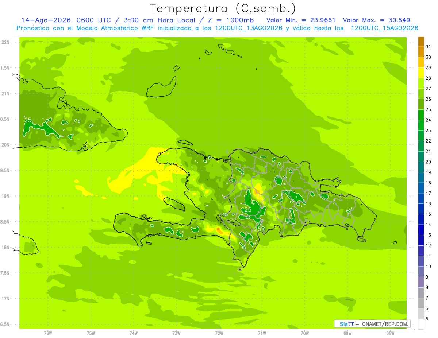438x338 pixels.
Task: Click the "75W" longitude axis label
Action: click(91, 333)
